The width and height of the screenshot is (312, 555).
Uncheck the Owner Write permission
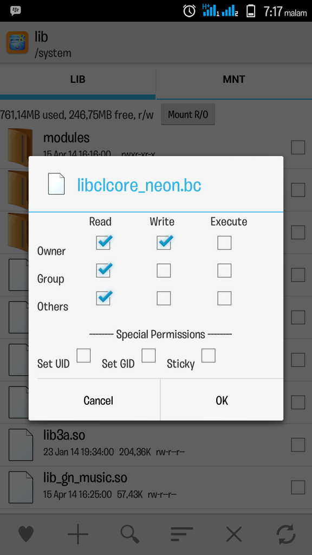(x=164, y=242)
